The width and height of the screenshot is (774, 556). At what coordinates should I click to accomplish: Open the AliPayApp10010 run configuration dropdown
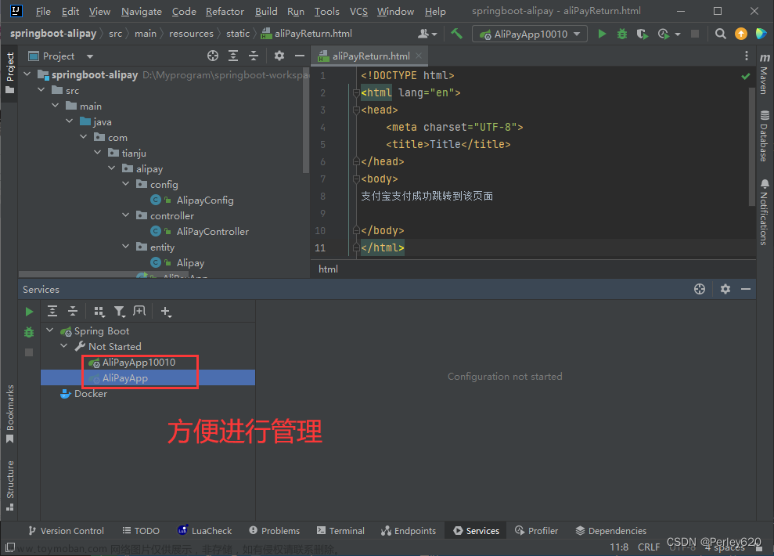pyautogui.click(x=530, y=34)
